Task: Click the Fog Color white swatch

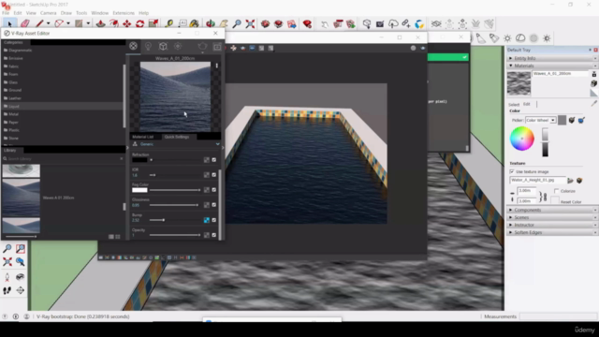Action: pos(139,190)
